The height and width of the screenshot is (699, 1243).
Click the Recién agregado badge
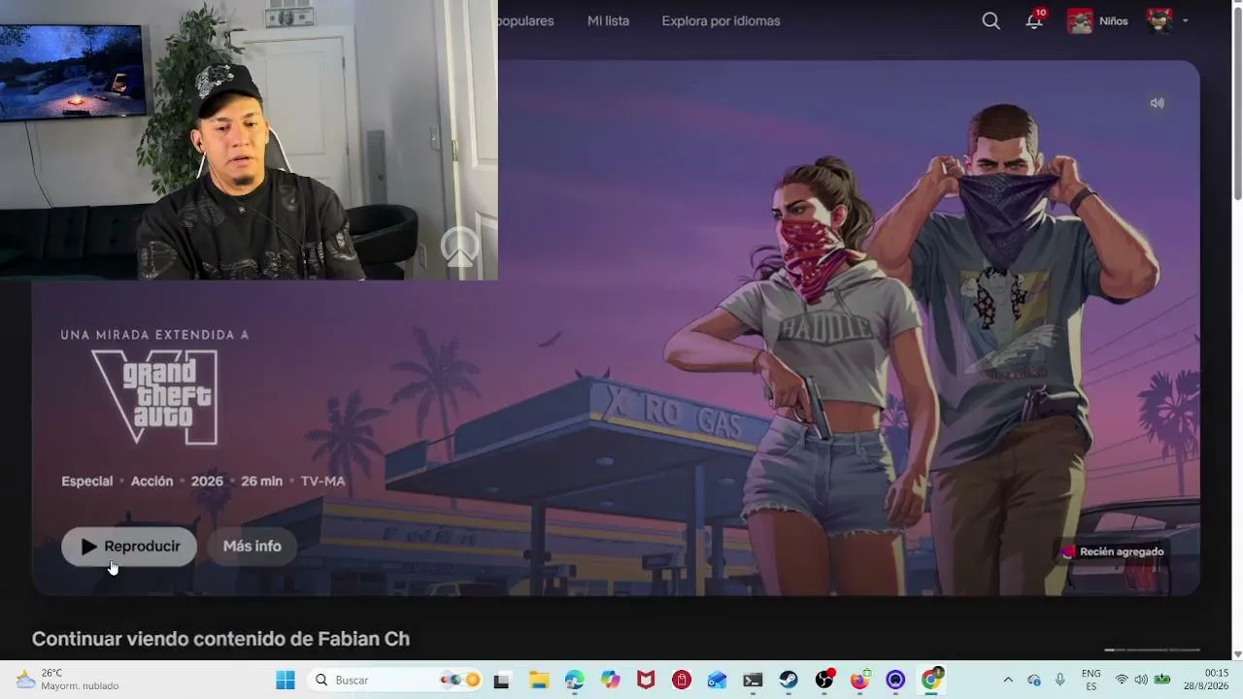click(1113, 551)
